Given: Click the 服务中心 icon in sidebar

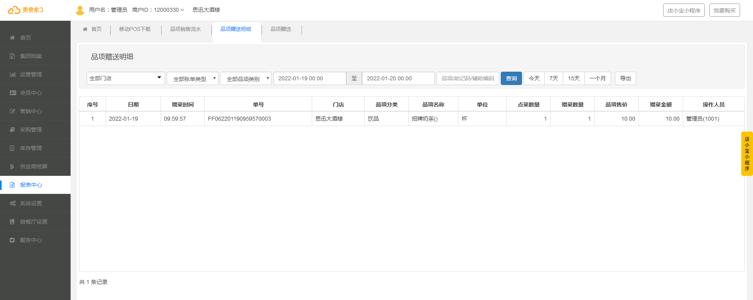Looking at the screenshot, I should tap(12, 240).
